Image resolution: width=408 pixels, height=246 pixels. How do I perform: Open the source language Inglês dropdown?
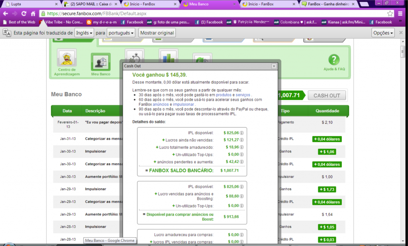click(84, 33)
